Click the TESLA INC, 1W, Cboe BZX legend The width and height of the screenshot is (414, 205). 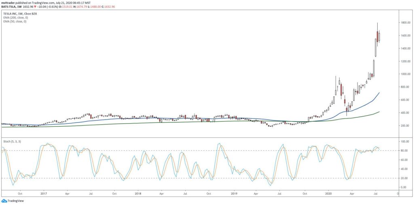pyautogui.click(x=20, y=14)
